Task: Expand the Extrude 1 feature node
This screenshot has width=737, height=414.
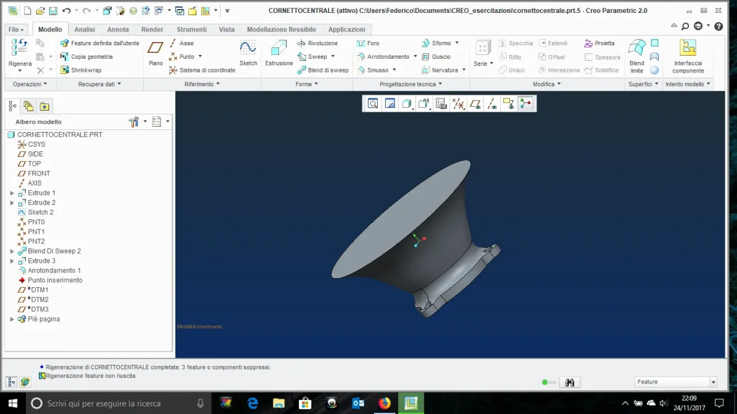Action: pos(12,193)
